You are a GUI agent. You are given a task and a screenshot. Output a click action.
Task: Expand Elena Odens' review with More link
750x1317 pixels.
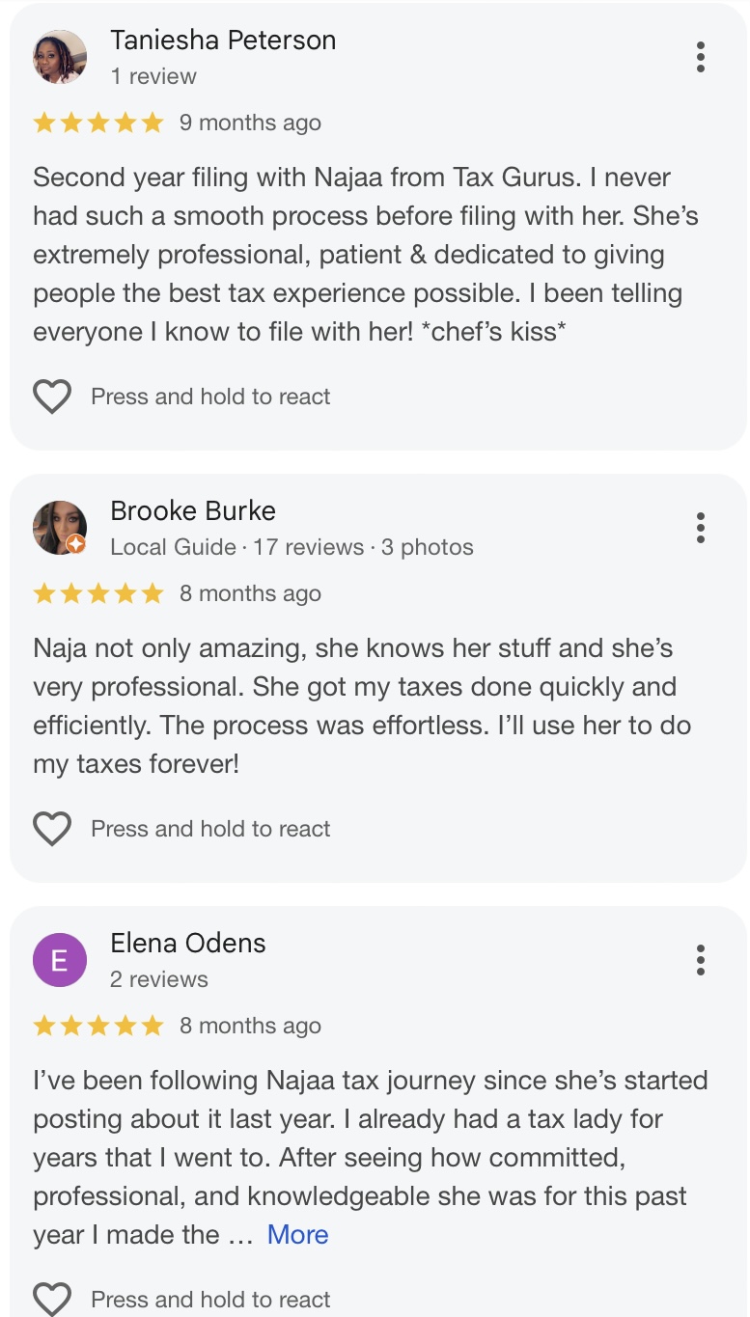tap(297, 1235)
